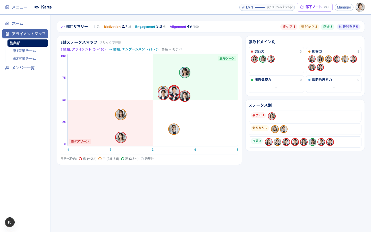Select fifth avatar in 良好 8 status row
371x232 pixels.
click(304, 142)
